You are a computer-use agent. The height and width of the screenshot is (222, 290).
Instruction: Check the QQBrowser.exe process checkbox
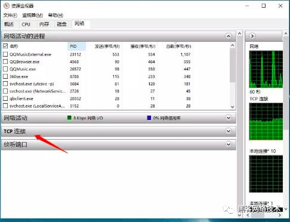point(5,61)
